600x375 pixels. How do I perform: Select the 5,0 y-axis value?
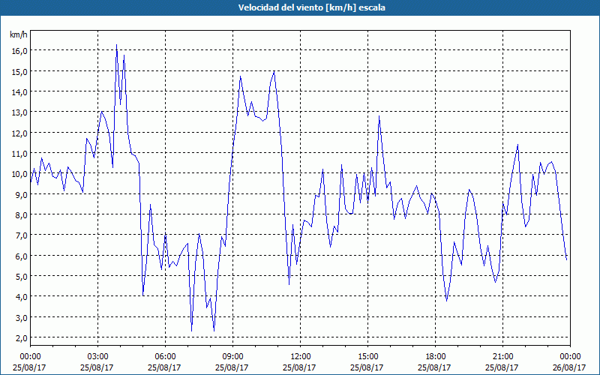tap(22, 276)
